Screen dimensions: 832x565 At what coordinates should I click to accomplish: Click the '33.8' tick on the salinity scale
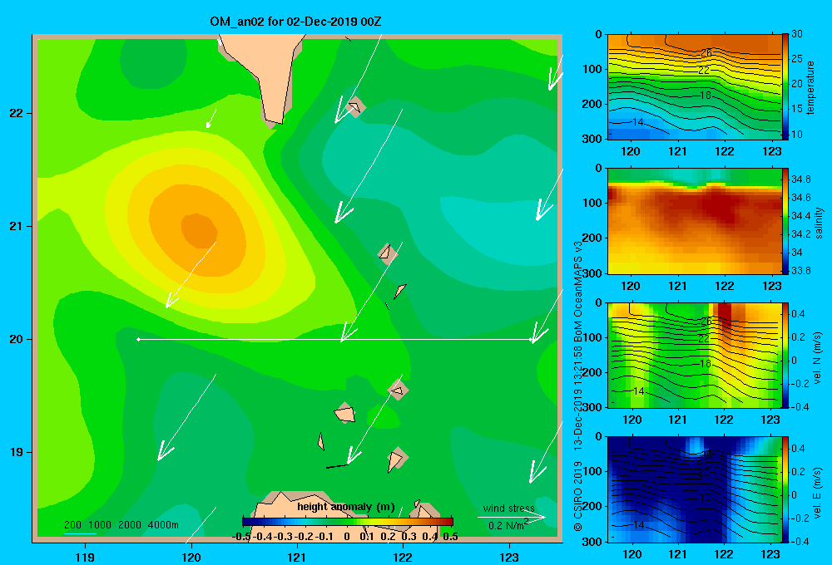[x=800, y=270]
